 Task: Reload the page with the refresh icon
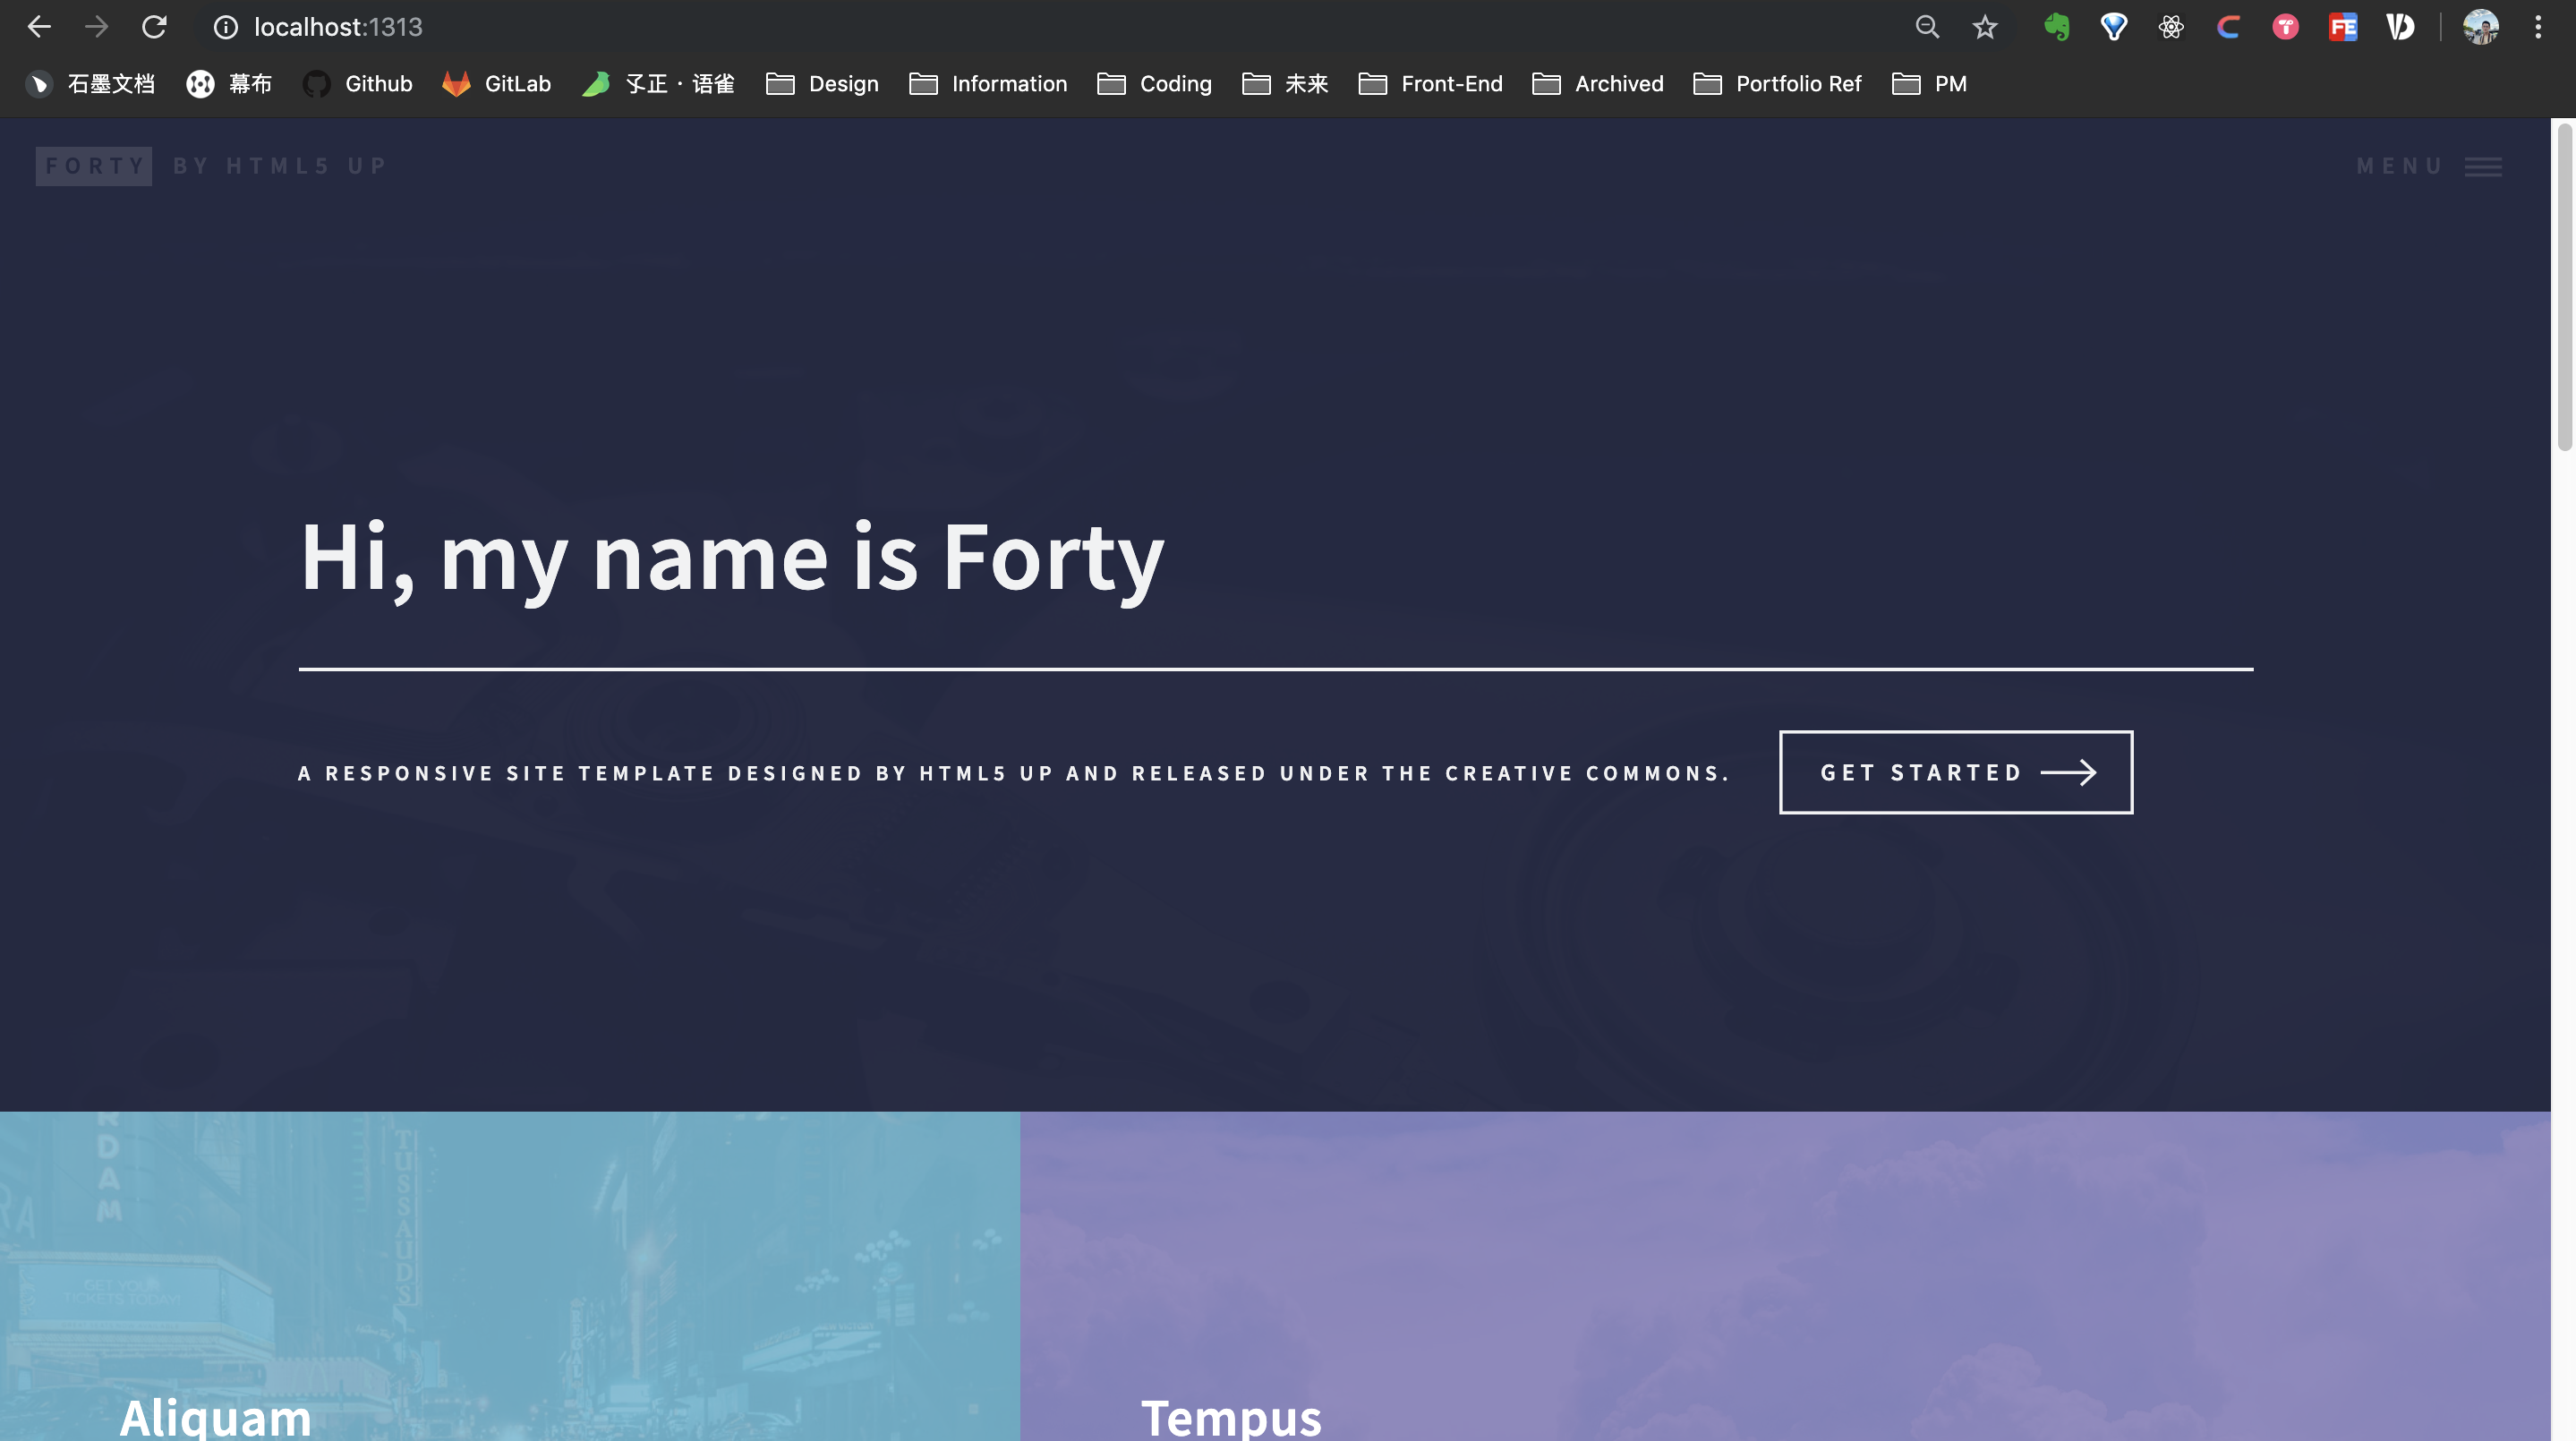153,27
